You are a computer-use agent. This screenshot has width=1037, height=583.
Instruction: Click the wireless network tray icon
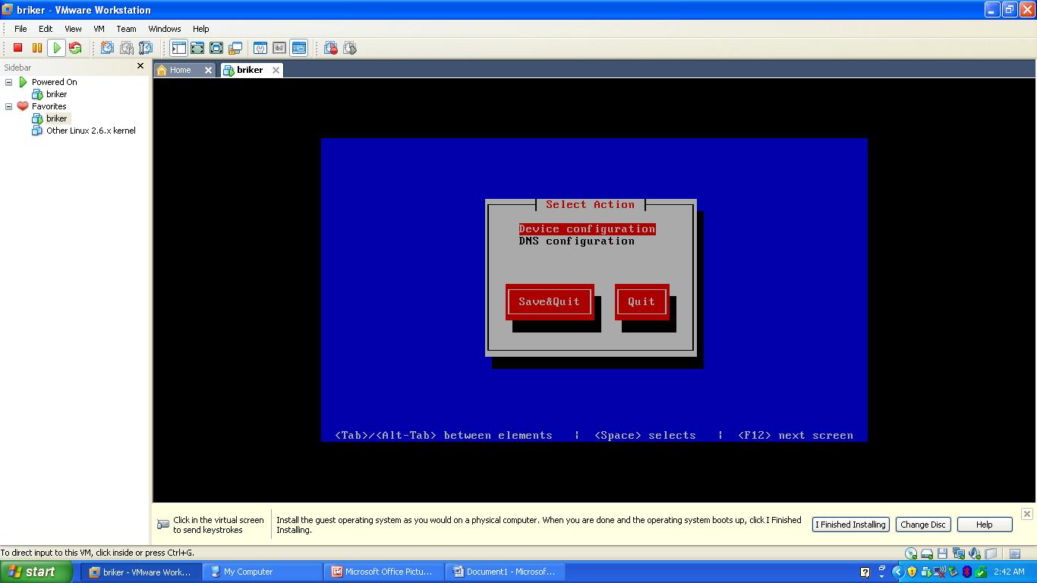pyautogui.click(x=940, y=572)
